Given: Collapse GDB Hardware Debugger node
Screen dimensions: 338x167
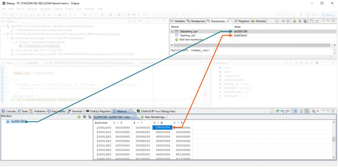Looking at the screenshot, I should (8, 38).
